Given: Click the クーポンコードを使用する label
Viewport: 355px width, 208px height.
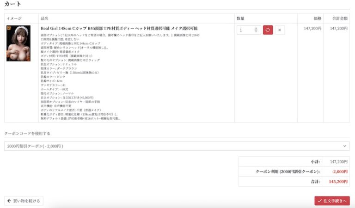Looking at the screenshot, I should pos(27,134).
